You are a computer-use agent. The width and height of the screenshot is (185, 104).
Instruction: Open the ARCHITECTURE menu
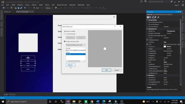[62, 5]
